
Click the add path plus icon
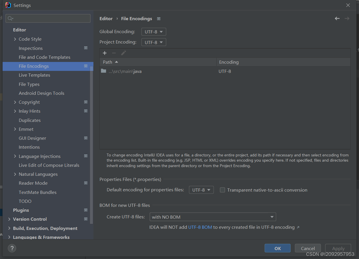point(105,53)
